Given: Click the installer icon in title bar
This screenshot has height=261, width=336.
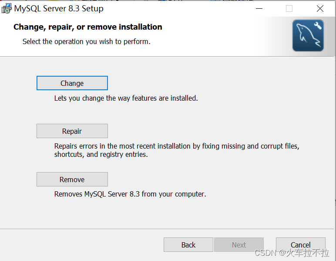Looking at the screenshot, I should 6,9.
